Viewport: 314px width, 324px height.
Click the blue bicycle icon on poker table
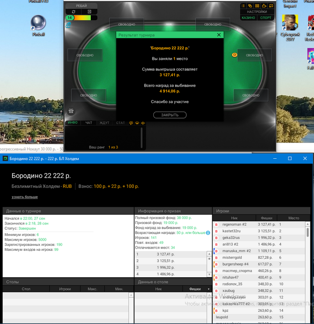point(68,25)
